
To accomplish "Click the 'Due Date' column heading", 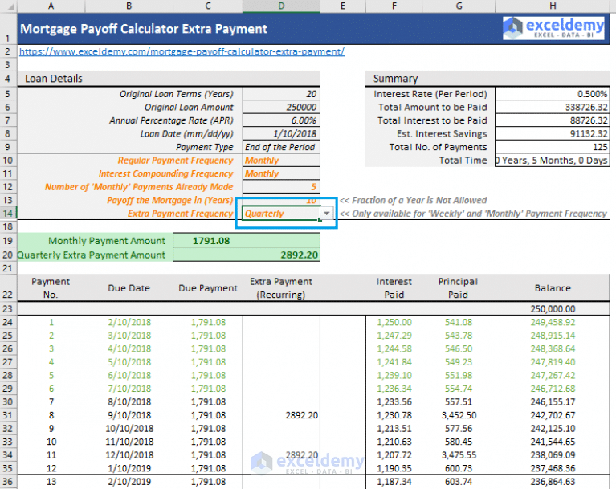I will tap(129, 288).
